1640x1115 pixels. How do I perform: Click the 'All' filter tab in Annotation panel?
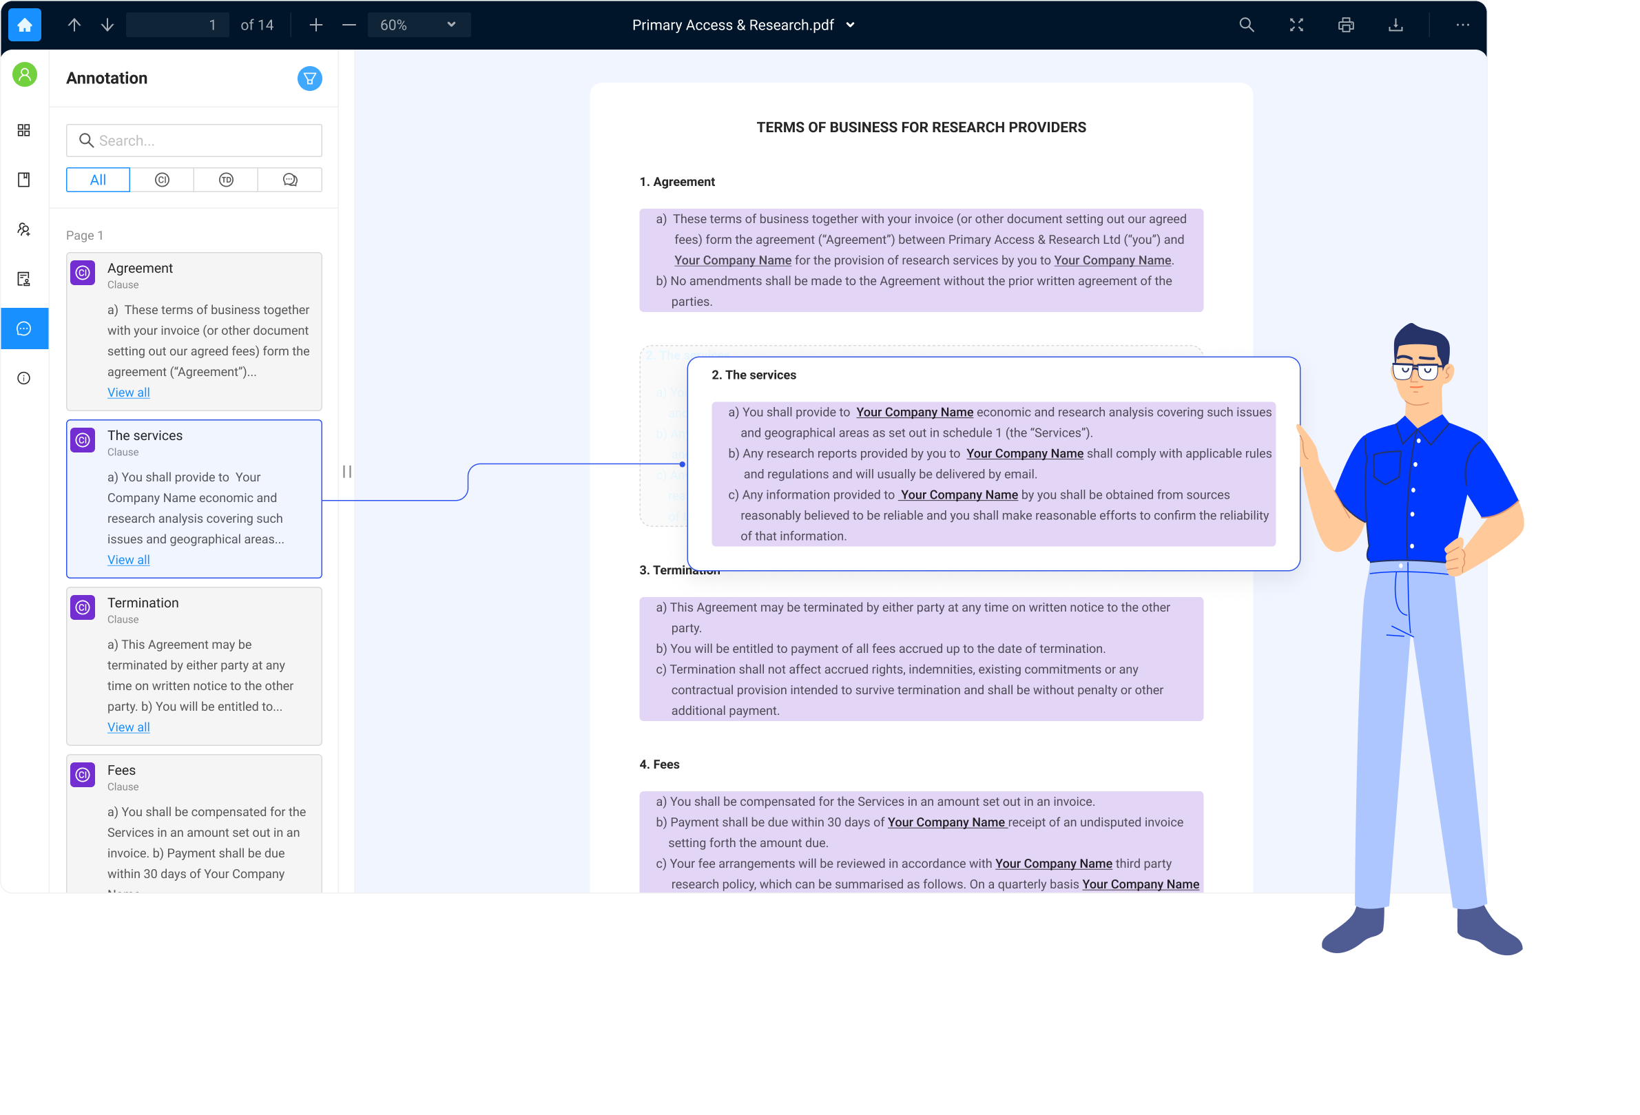[97, 179]
